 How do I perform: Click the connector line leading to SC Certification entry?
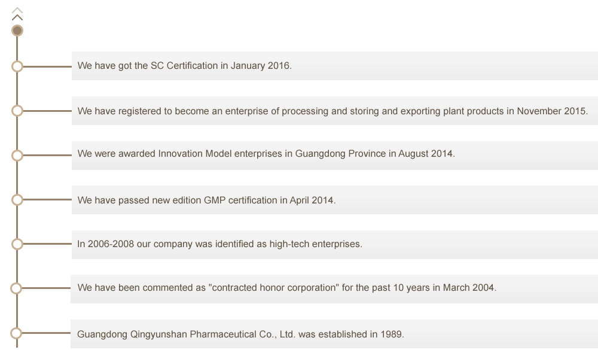tap(47, 66)
